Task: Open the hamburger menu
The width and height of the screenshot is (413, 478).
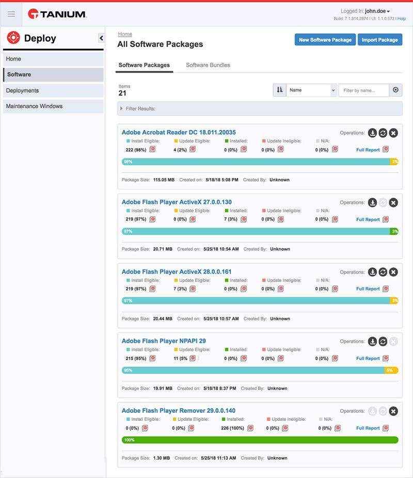Action: (11, 14)
